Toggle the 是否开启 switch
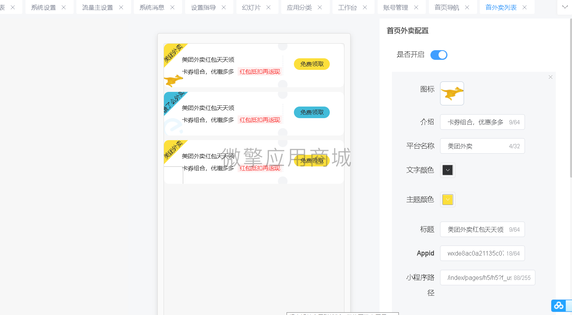This screenshot has height=315, width=572. click(439, 55)
